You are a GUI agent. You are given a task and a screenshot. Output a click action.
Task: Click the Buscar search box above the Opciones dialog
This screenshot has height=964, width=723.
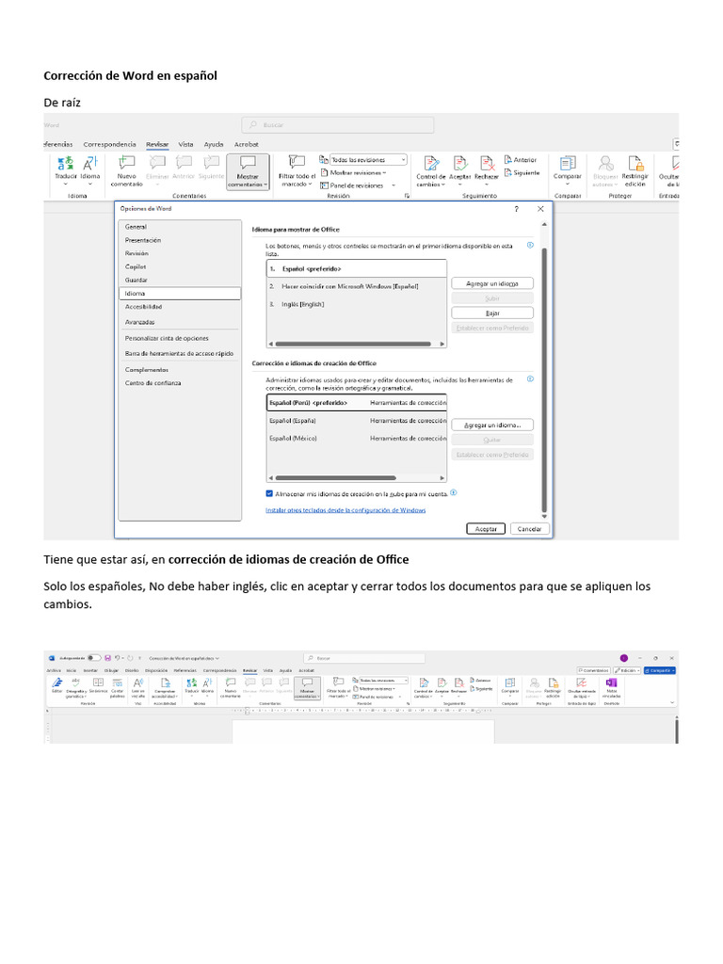[x=338, y=125]
